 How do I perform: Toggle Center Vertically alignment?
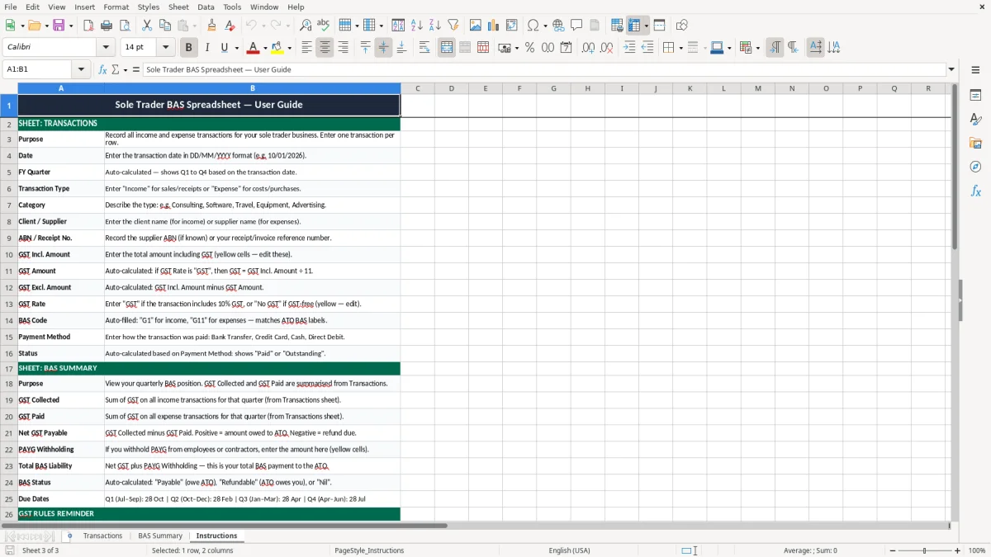pyautogui.click(x=383, y=48)
